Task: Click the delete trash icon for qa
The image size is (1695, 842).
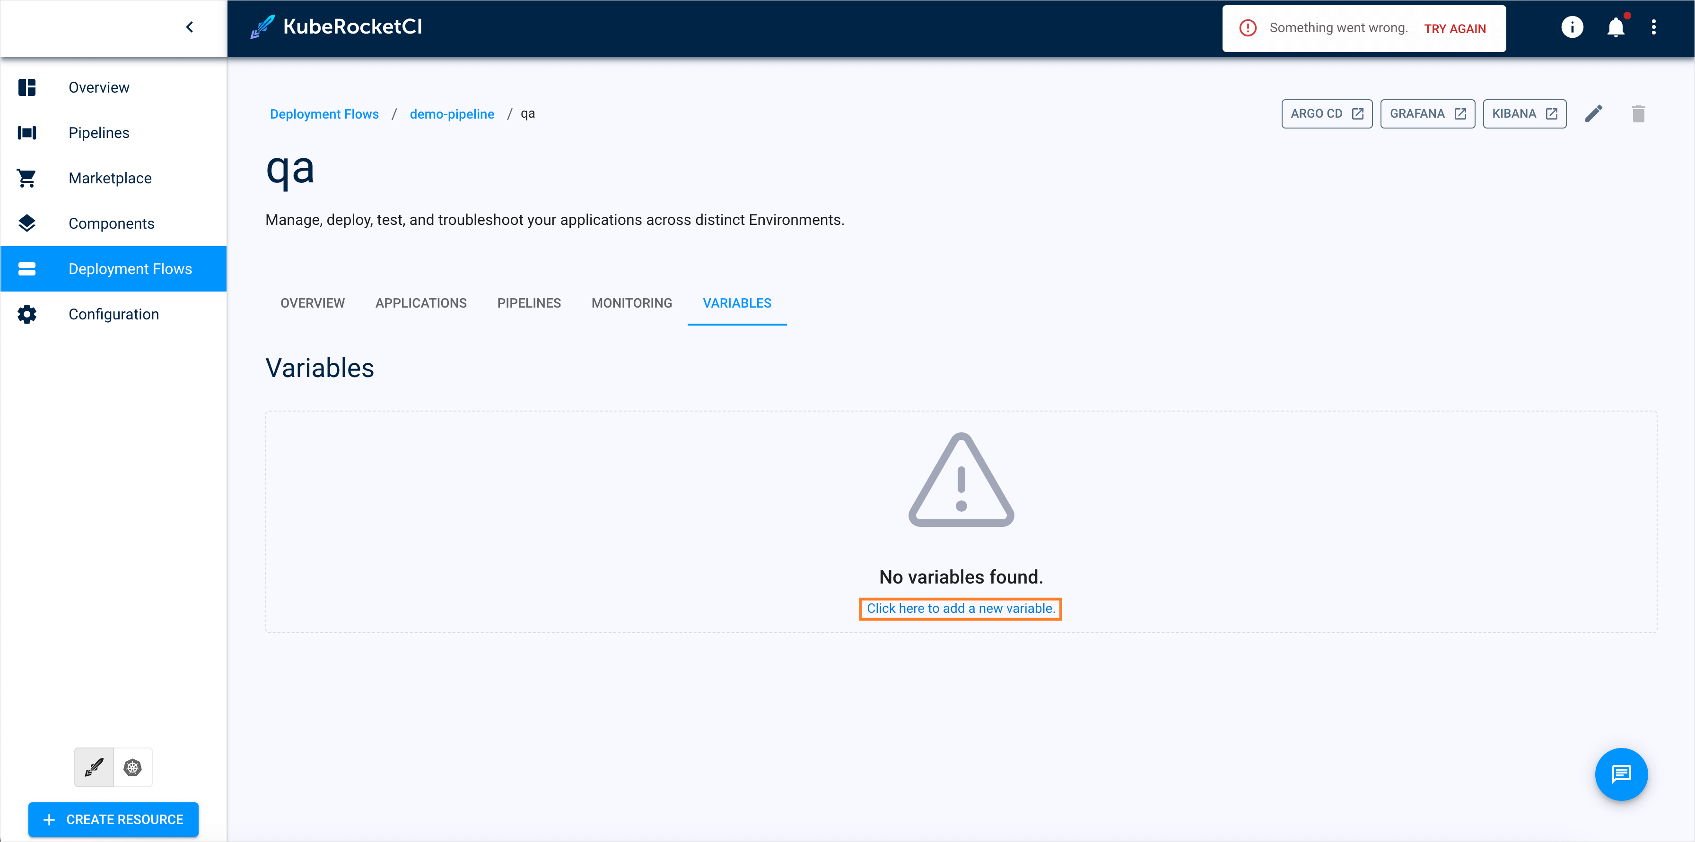Action: [1639, 113]
